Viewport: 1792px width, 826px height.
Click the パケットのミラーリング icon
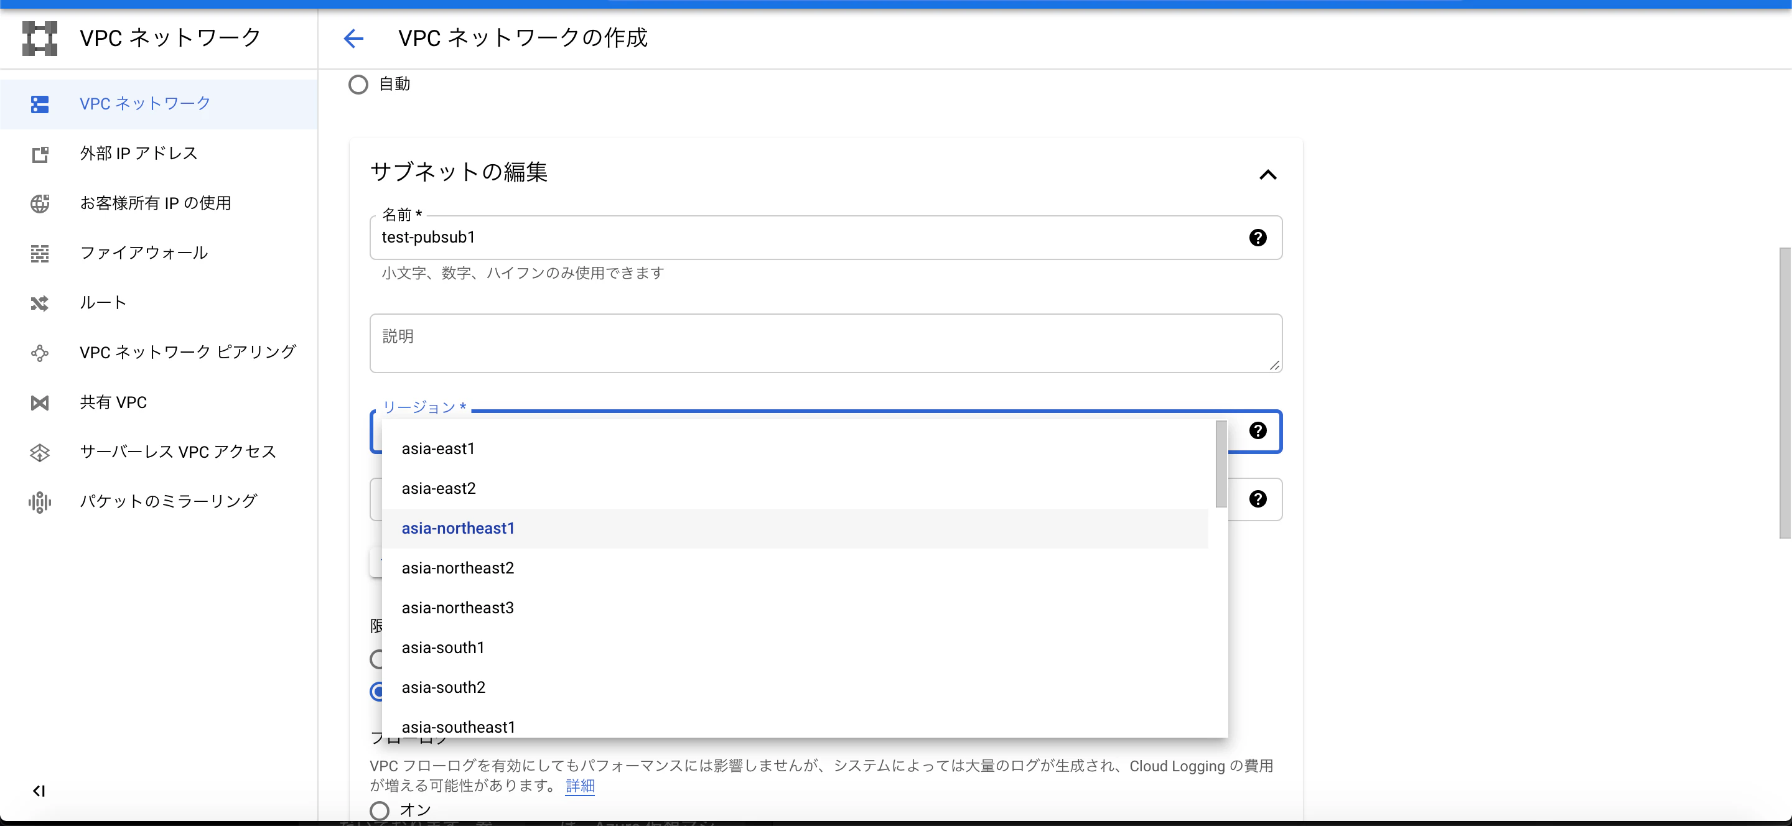tap(40, 502)
